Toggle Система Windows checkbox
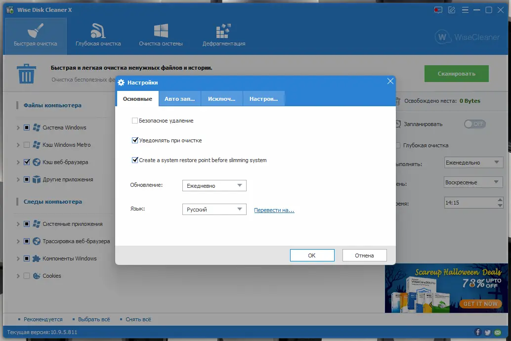The height and width of the screenshot is (341, 511). [27, 128]
